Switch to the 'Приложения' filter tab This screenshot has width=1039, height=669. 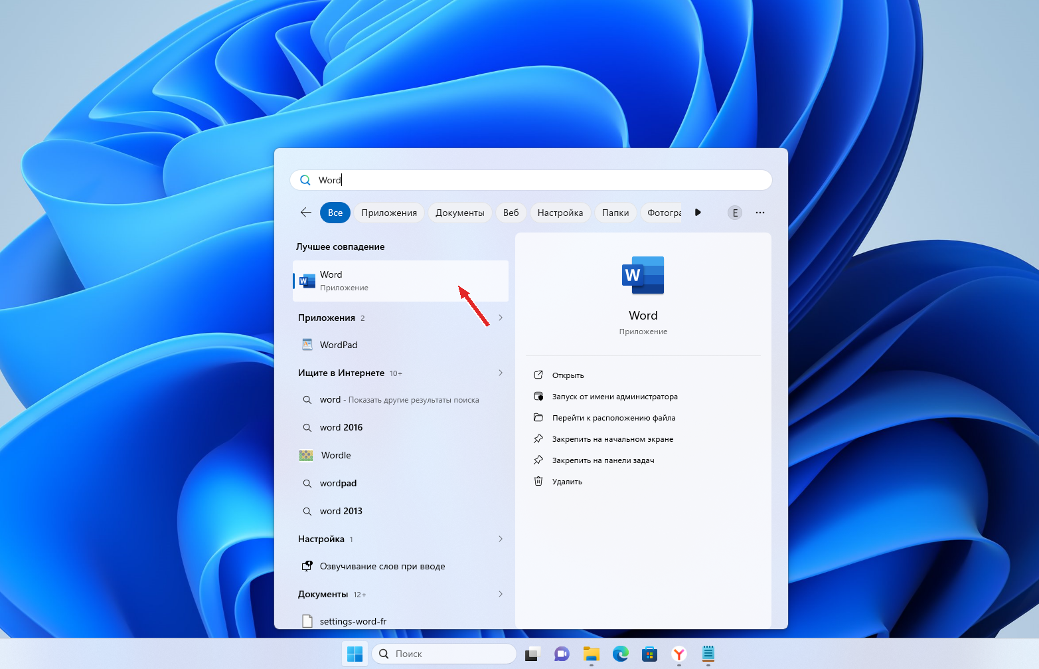[389, 213]
